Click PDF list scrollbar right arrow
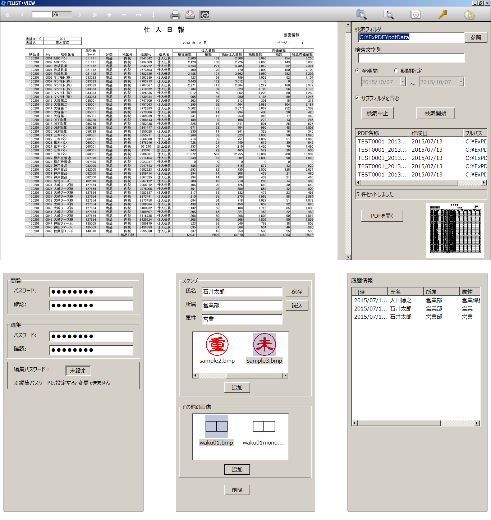The width and height of the screenshot is (491, 520). pyautogui.click(x=484, y=183)
